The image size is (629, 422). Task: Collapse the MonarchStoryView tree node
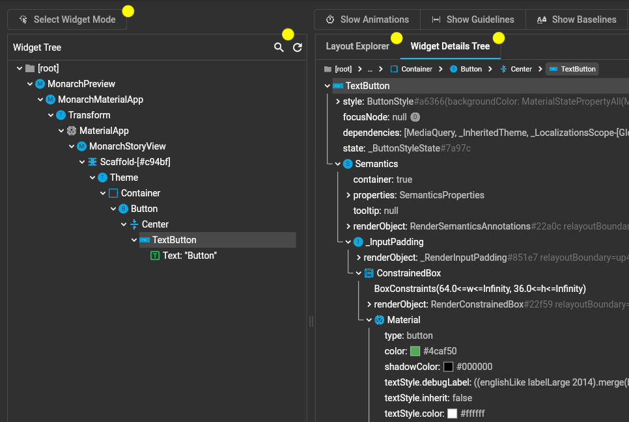[x=72, y=146]
